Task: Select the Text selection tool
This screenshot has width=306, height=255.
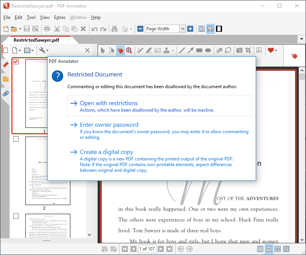Action: pyautogui.click(x=112, y=50)
